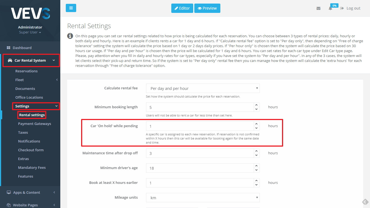
Task: Open Taxes settings
Action: click(23, 132)
